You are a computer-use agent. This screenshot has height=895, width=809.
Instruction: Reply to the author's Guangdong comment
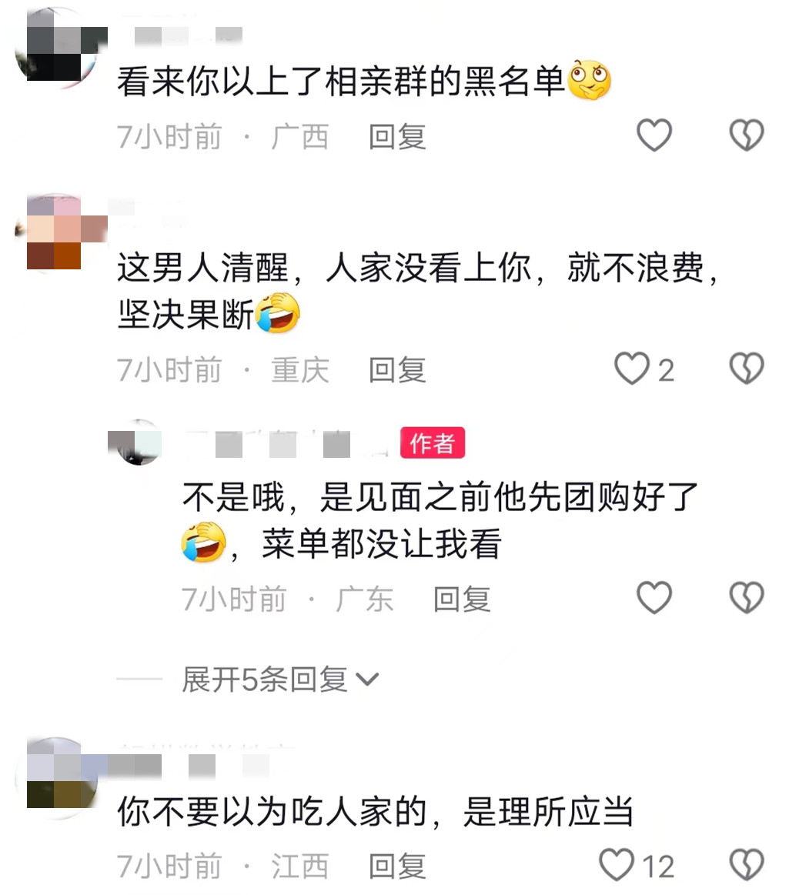(x=462, y=599)
